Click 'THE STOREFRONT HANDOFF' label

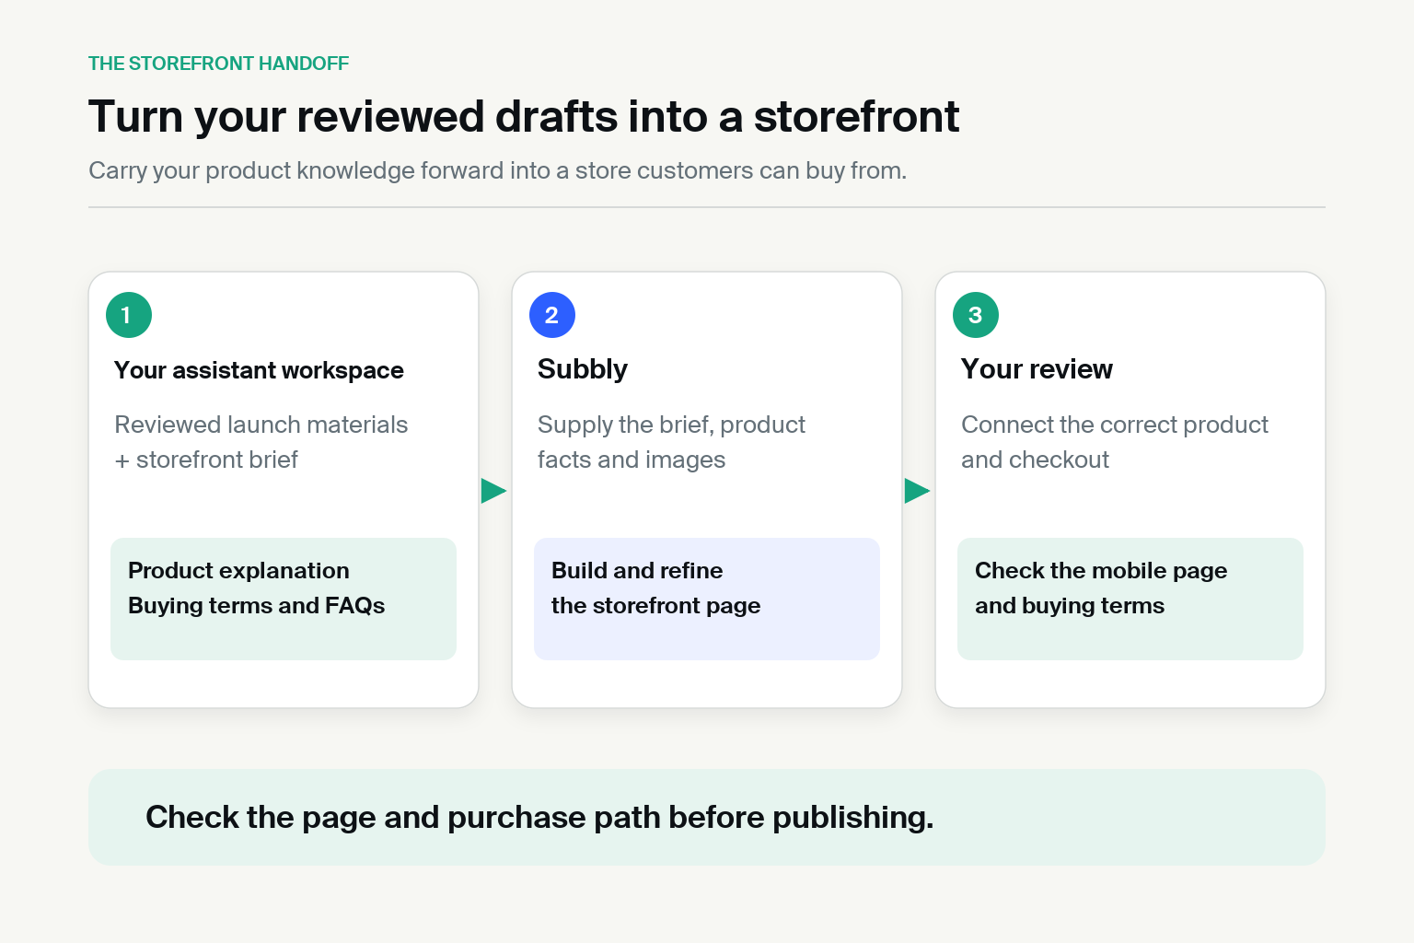click(218, 64)
